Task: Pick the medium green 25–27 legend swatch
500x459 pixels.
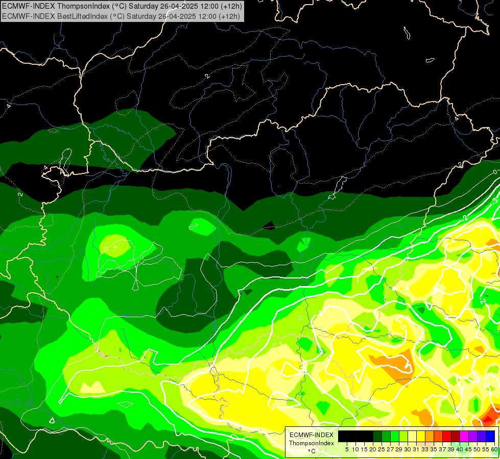Action: click(x=386, y=436)
